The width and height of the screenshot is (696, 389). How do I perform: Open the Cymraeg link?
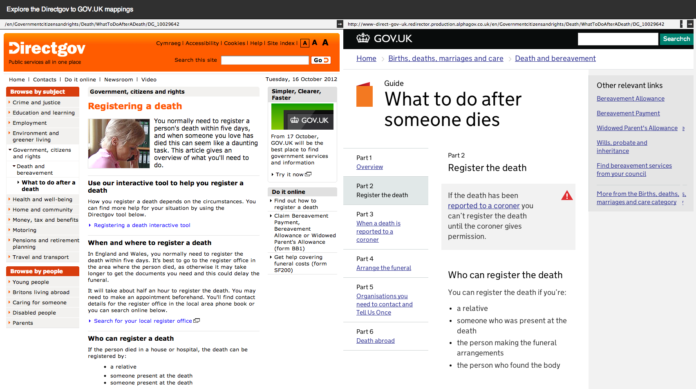168,43
